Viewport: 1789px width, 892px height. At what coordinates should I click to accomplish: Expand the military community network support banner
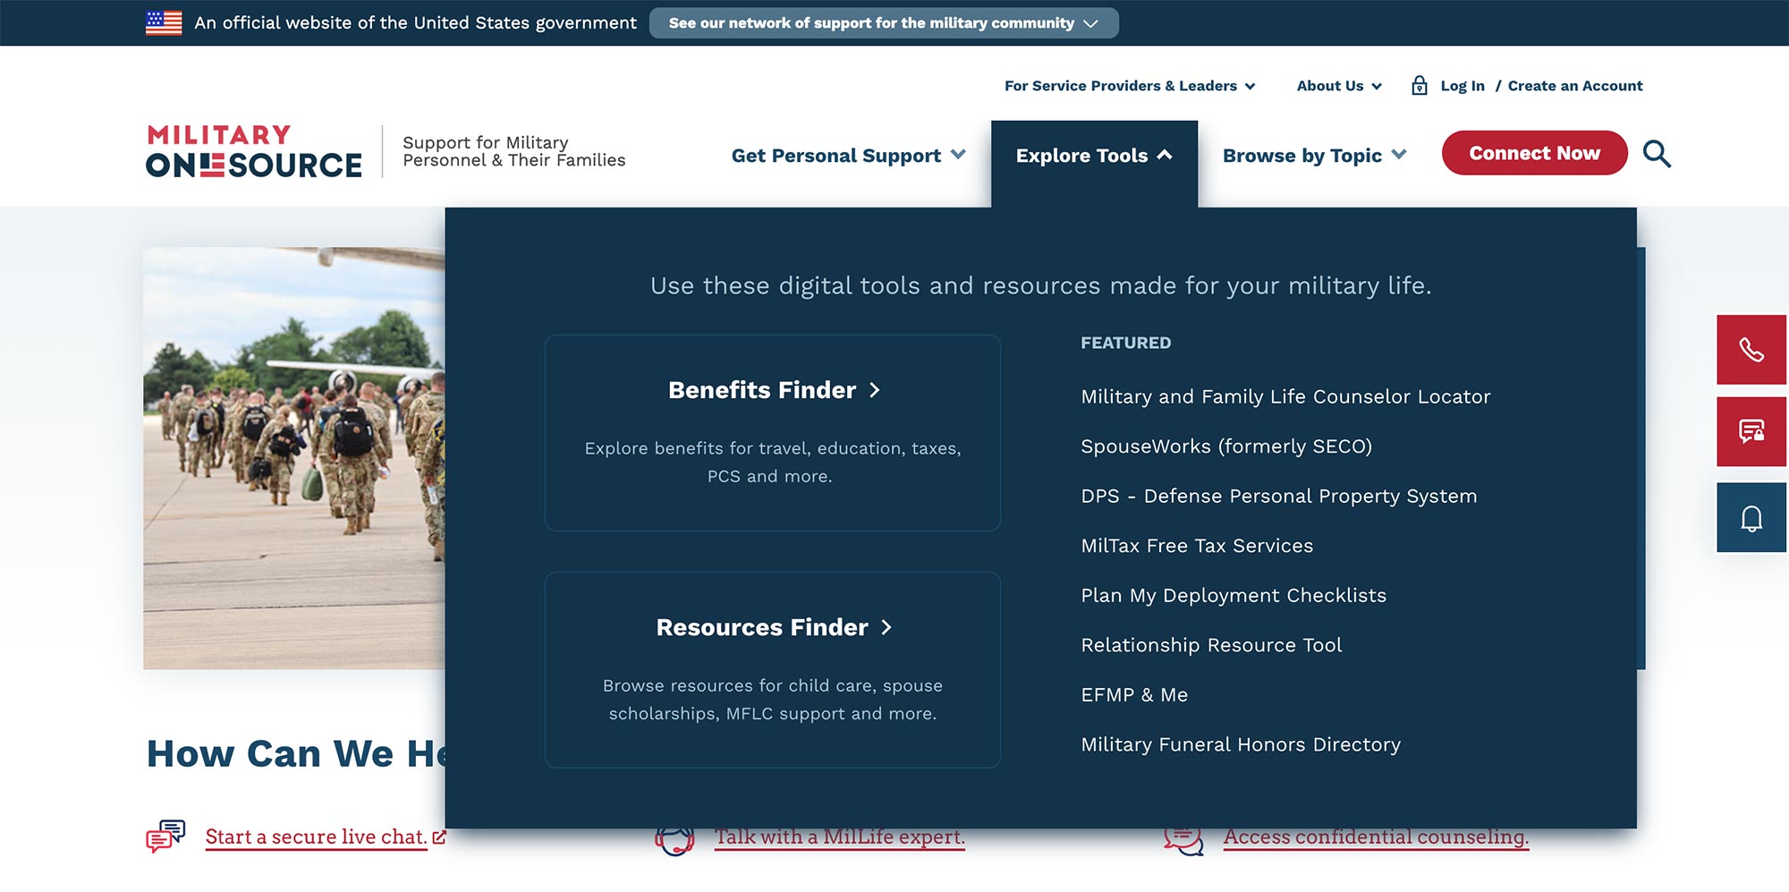(883, 23)
